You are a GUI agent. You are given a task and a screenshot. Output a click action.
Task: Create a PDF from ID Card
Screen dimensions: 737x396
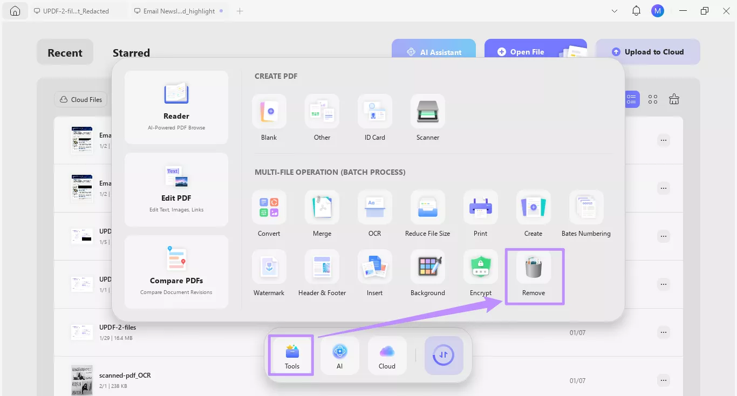[x=375, y=118]
